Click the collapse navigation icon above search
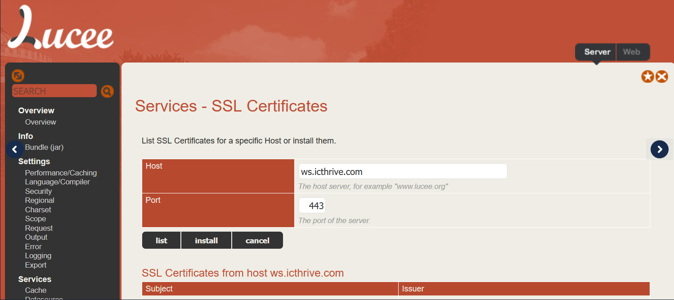Screen dimensions: 674x300 pyautogui.click(x=18, y=75)
